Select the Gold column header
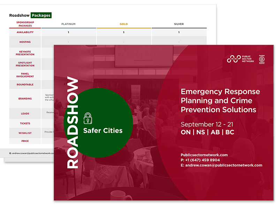This screenshot has width=280, height=207. [x=123, y=24]
